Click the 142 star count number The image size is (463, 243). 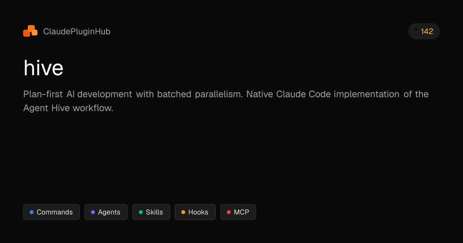pos(427,32)
